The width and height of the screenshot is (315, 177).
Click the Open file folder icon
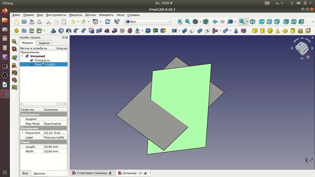pyautogui.click(x=24, y=22)
